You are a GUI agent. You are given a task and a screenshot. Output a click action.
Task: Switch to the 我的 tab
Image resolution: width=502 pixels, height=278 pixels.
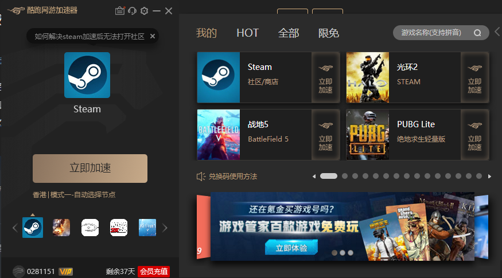[207, 33]
